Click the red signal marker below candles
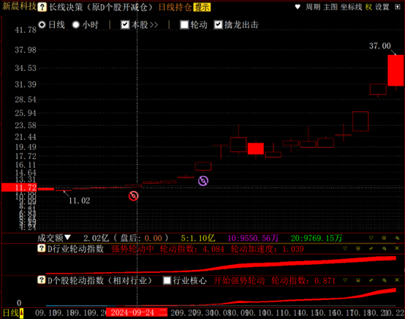Image resolution: width=405 pixels, height=319 pixels. coord(134,196)
